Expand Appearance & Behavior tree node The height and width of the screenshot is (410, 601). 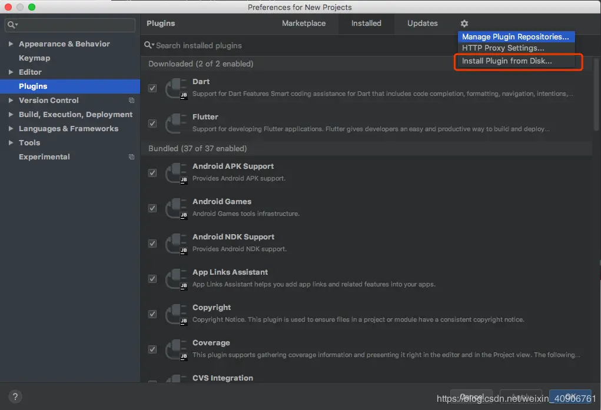pos(11,44)
